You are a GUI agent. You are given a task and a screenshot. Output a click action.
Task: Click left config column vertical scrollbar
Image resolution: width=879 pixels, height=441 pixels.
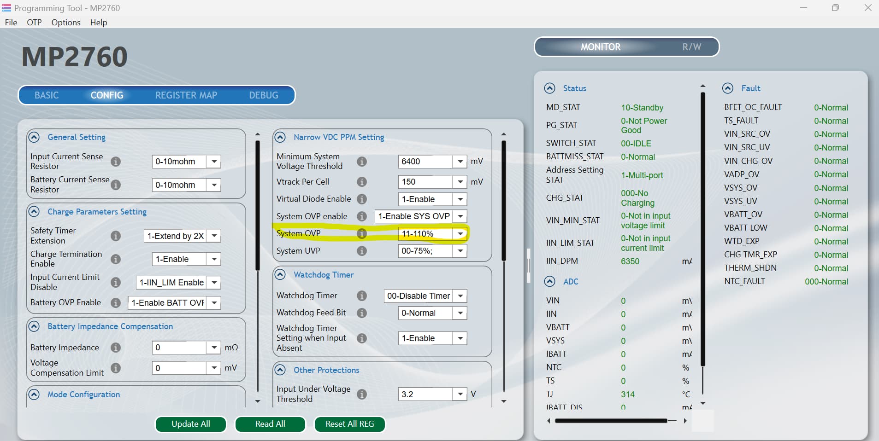tap(258, 205)
